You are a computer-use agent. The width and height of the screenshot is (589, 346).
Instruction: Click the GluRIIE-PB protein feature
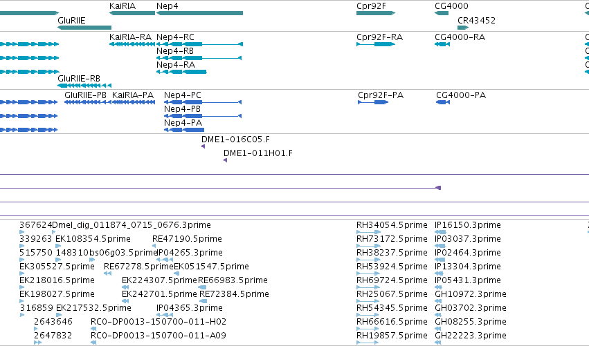point(87,102)
